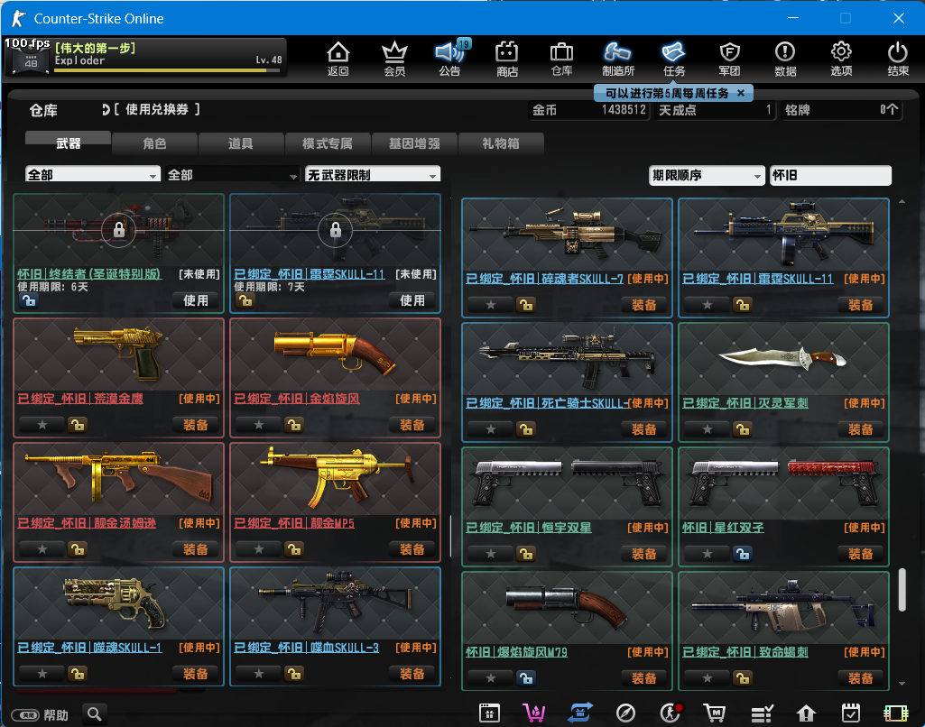Switch to the 模式专属 tab
925x727 pixels.
(328, 143)
